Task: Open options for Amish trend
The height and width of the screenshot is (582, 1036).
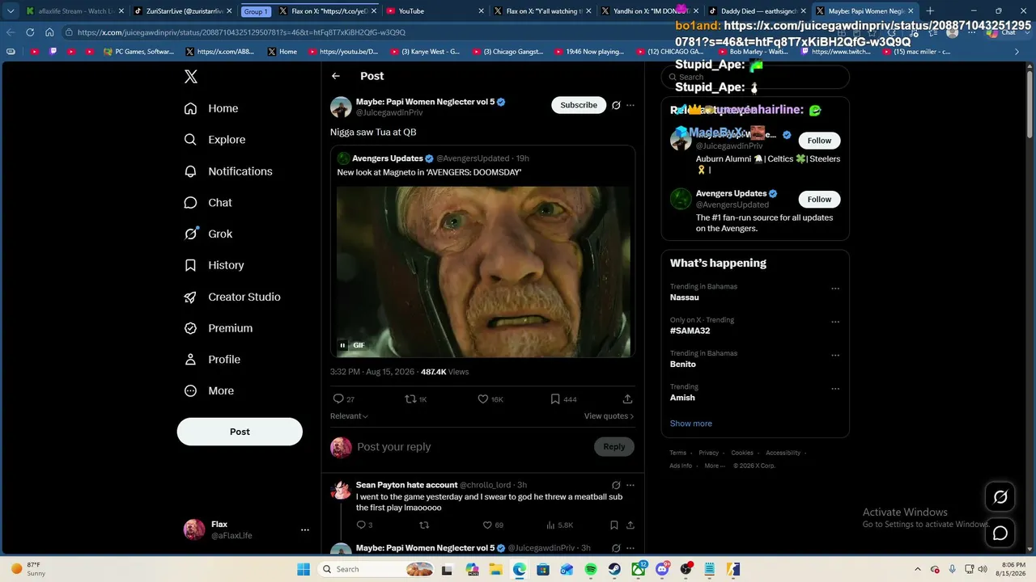Action: pyautogui.click(x=835, y=389)
